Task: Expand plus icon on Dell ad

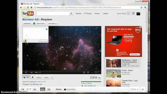Action: pyautogui.click(x=117, y=50)
